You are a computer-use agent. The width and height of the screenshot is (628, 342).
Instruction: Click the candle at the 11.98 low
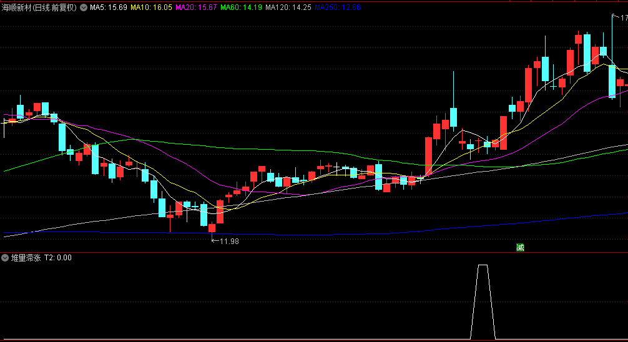pyautogui.click(x=212, y=228)
